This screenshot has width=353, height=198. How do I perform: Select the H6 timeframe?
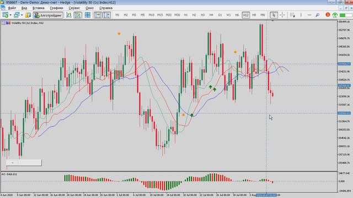(x=237, y=15)
